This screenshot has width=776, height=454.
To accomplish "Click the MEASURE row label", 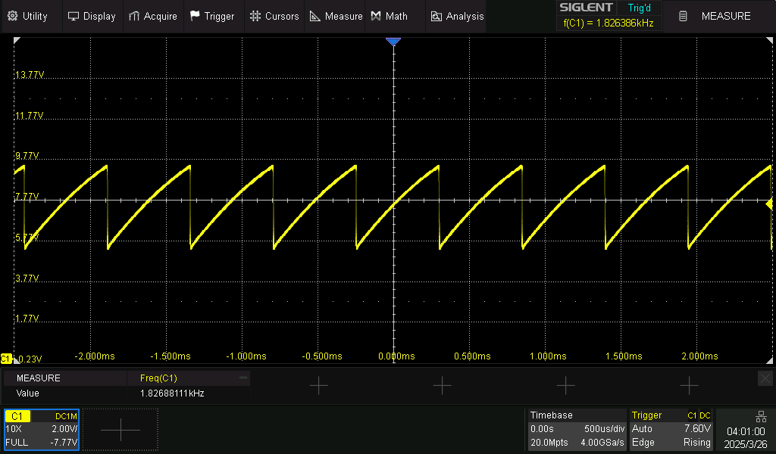I will (x=39, y=378).
